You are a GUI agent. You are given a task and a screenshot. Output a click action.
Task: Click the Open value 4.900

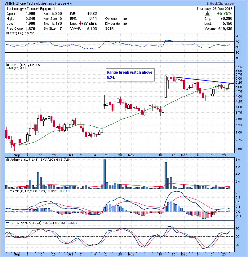point(30,14)
